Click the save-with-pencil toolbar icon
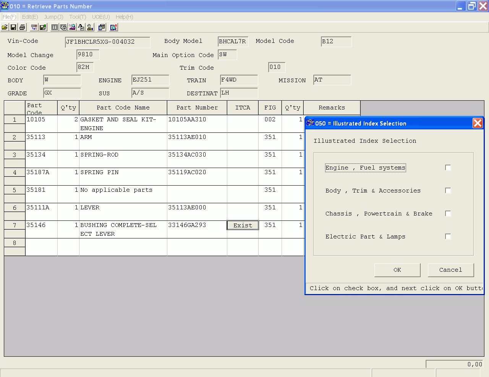This screenshot has width=489, height=377. click(43, 27)
